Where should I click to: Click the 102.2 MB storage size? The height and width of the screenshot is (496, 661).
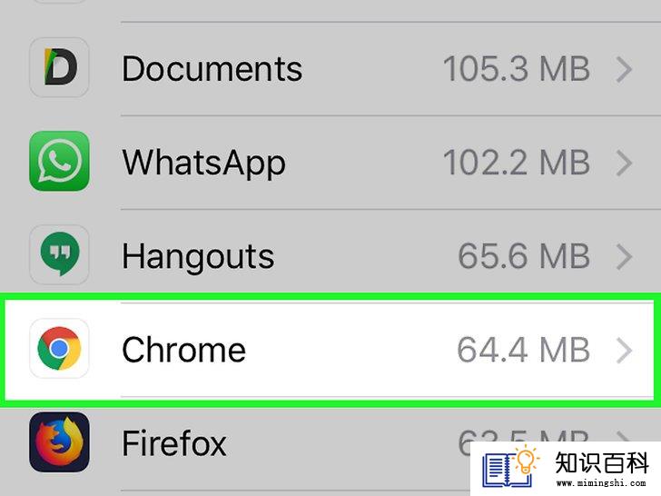click(516, 163)
